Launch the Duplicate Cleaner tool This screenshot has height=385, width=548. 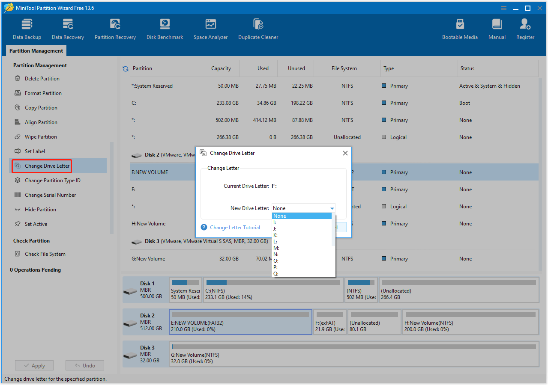(x=258, y=29)
